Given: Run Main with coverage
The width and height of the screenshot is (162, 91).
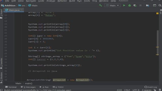Looking at the screenshot, I should 135,5.
